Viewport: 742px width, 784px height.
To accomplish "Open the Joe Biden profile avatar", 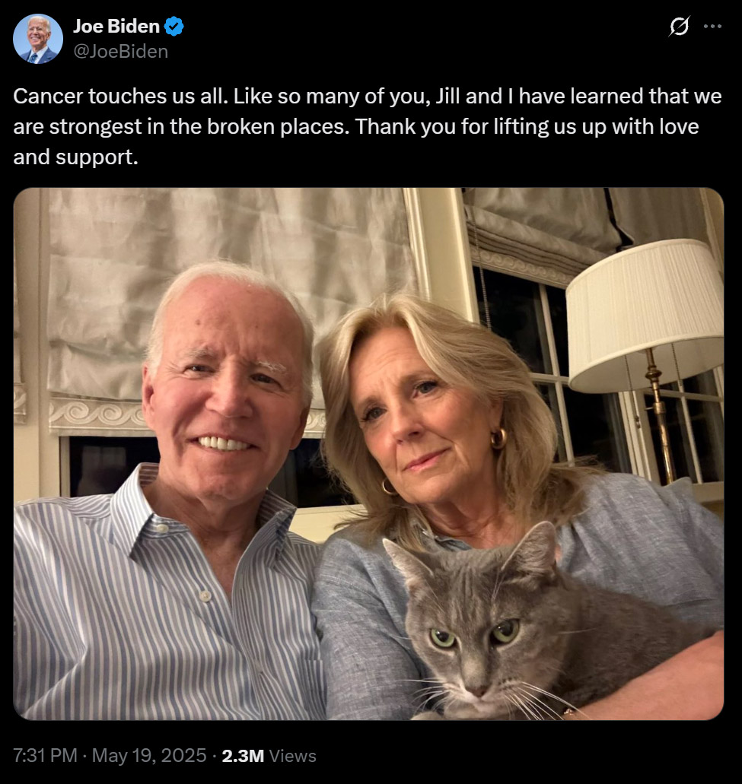I will [x=37, y=39].
